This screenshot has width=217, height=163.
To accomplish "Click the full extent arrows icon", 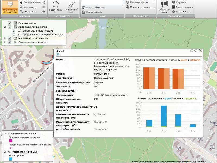I will point(44,2).
